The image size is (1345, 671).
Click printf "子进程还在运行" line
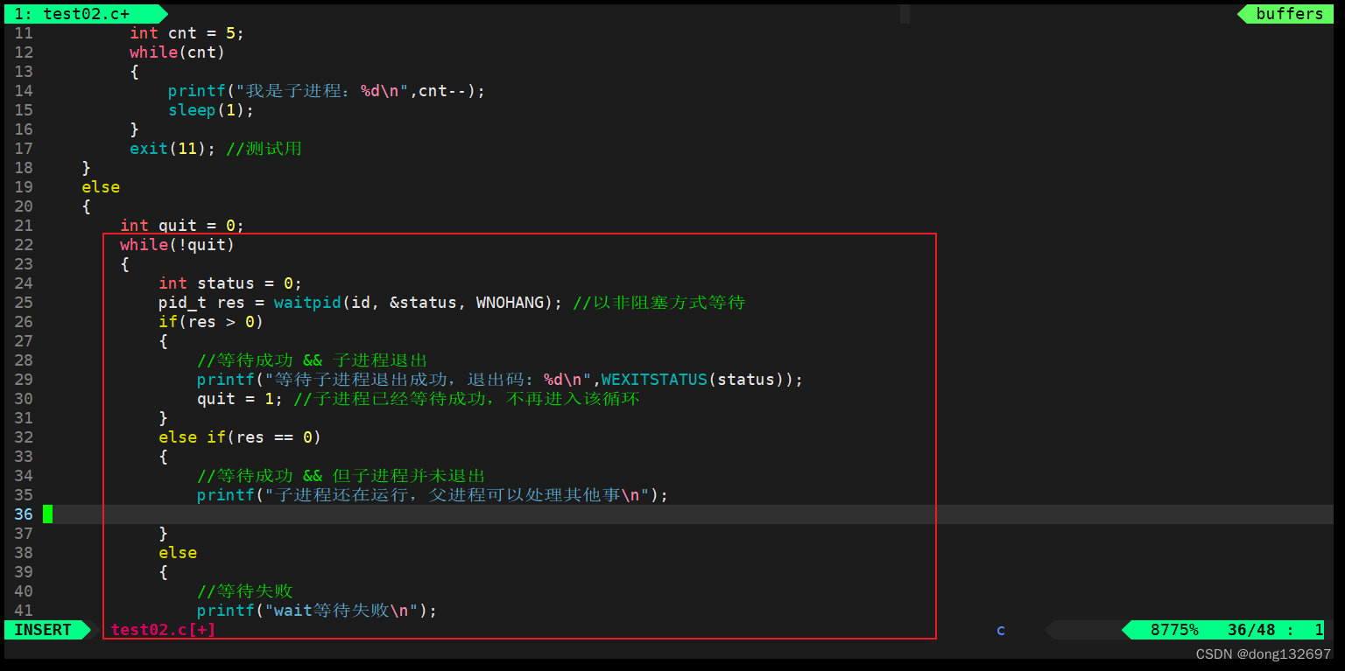pos(433,495)
